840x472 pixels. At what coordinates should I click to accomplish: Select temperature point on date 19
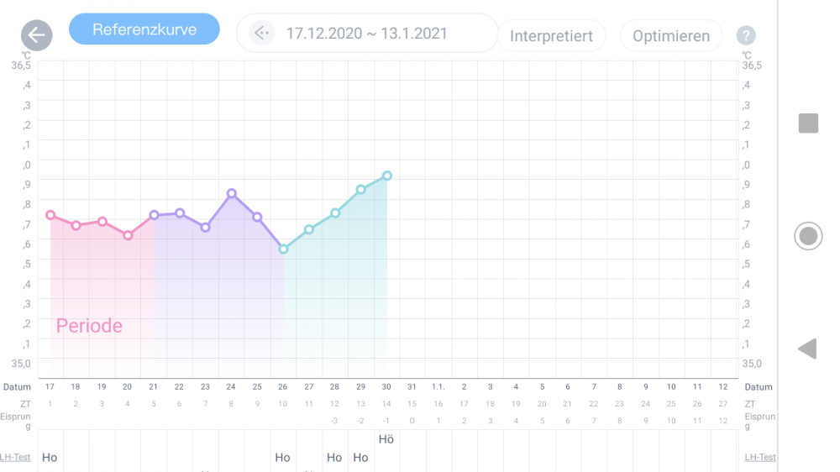[102, 221]
